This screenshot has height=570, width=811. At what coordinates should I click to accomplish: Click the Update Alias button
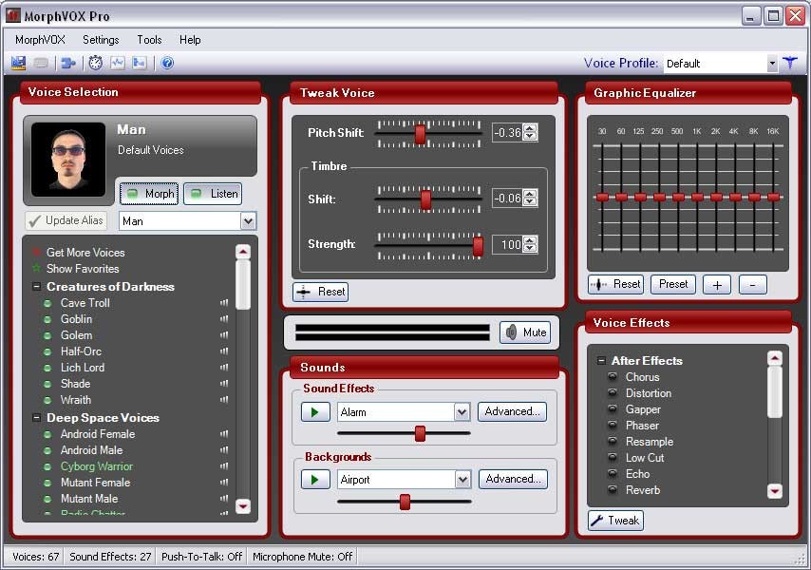coord(65,219)
